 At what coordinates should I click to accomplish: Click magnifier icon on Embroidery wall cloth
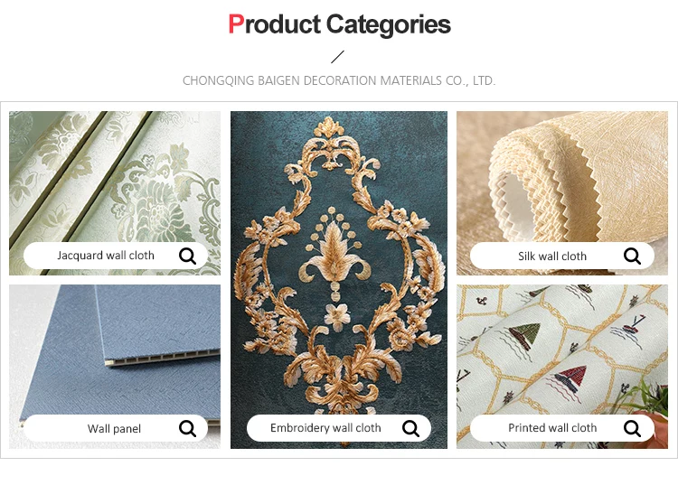(x=410, y=428)
